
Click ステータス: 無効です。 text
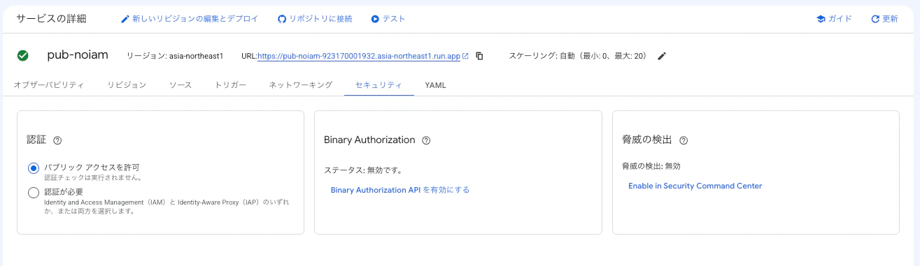pyautogui.click(x=364, y=170)
